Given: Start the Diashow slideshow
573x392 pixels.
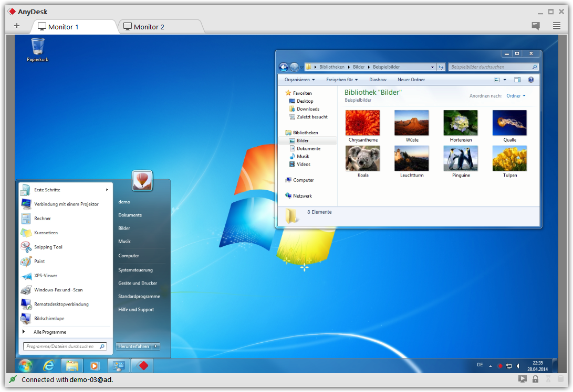Looking at the screenshot, I should point(378,79).
